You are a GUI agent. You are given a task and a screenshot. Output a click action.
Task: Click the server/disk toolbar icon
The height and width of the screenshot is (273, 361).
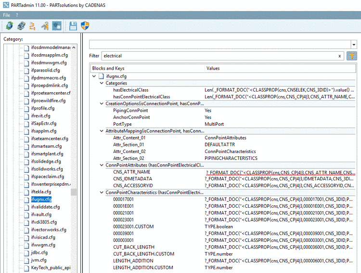pos(21,26)
